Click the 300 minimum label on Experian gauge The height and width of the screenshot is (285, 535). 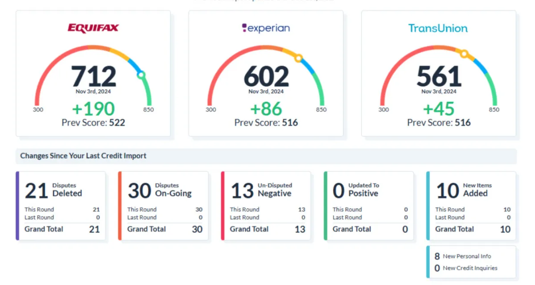(x=211, y=110)
